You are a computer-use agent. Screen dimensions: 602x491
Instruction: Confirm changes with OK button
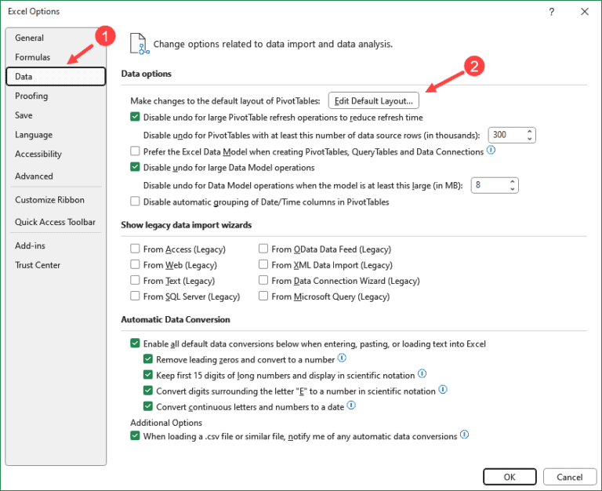click(510, 477)
